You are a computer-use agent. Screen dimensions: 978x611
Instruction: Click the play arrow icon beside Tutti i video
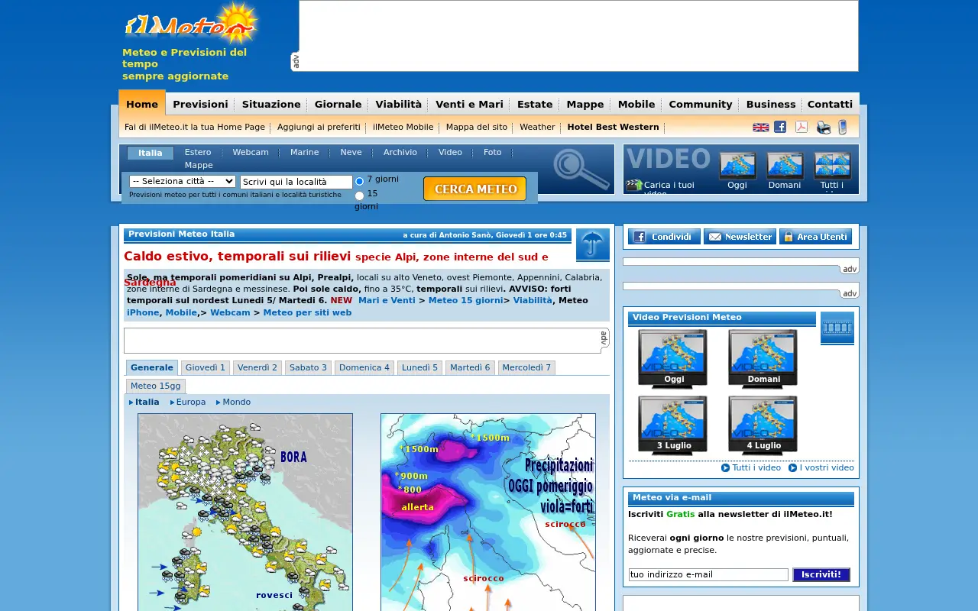point(726,468)
